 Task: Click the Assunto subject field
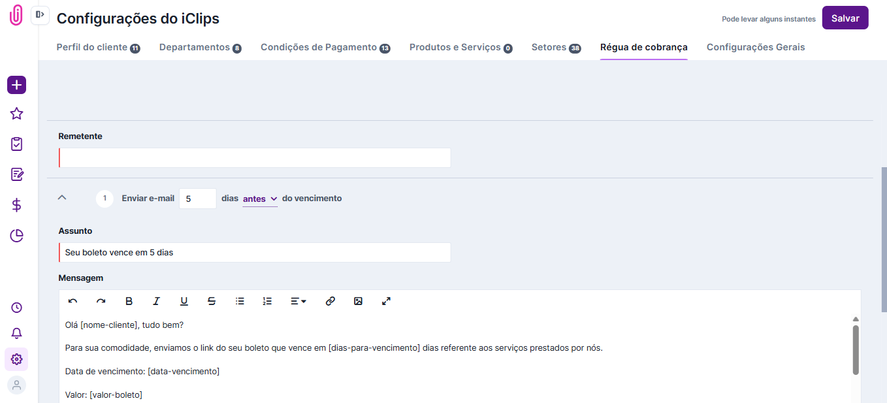pos(255,252)
